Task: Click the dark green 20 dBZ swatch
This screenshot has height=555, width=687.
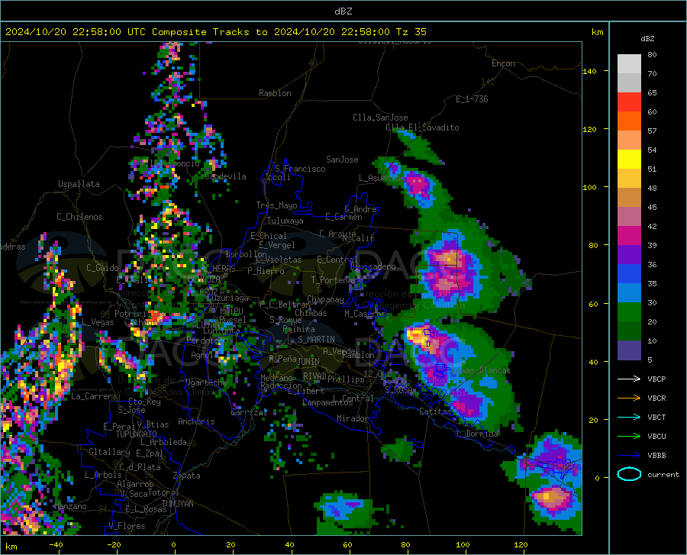Action: [629, 331]
